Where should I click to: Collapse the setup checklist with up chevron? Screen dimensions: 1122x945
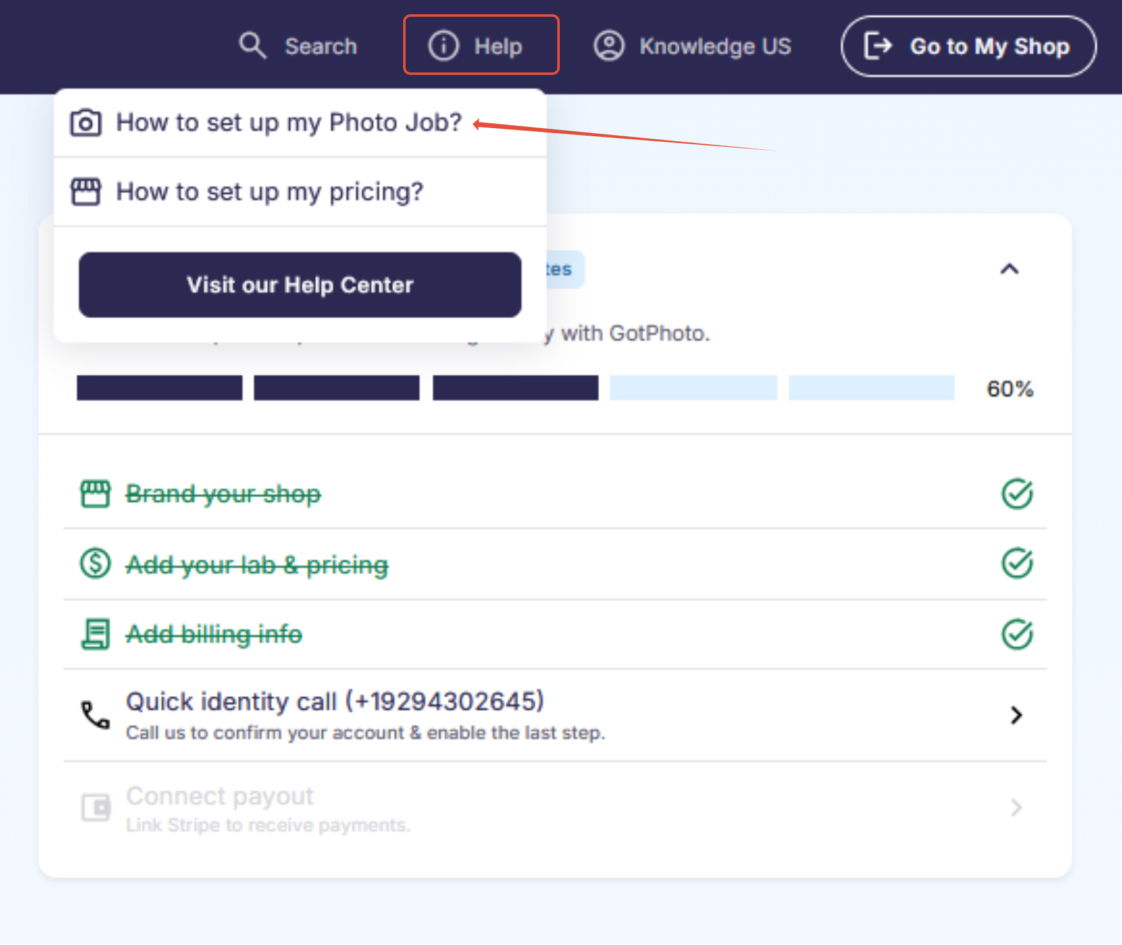pyautogui.click(x=1009, y=269)
